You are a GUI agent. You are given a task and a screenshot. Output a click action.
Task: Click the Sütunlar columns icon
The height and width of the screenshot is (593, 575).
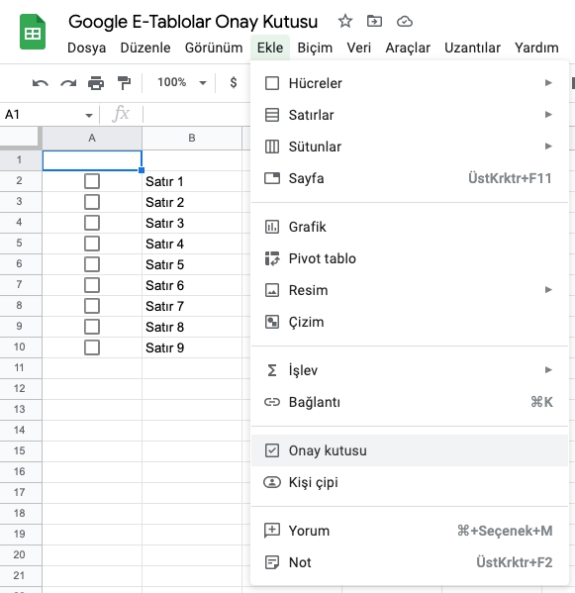(x=272, y=147)
